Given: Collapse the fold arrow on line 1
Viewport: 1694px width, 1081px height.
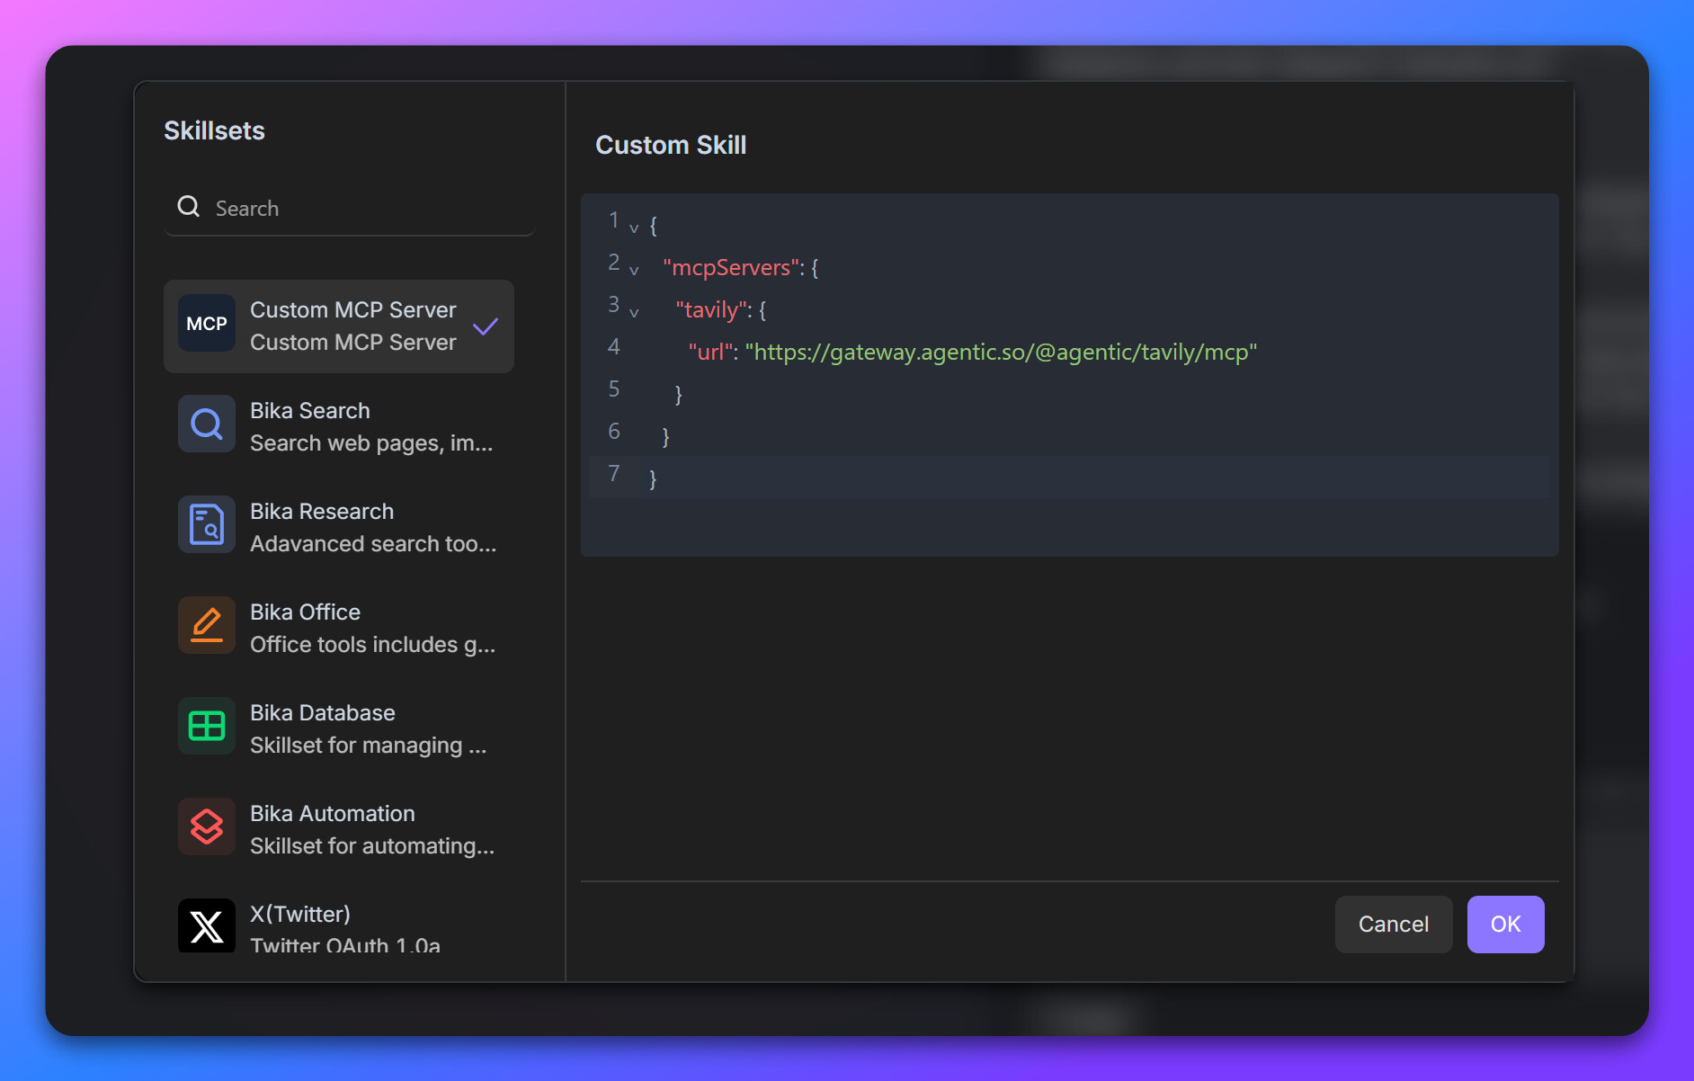Looking at the screenshot, I should [635, 227].
